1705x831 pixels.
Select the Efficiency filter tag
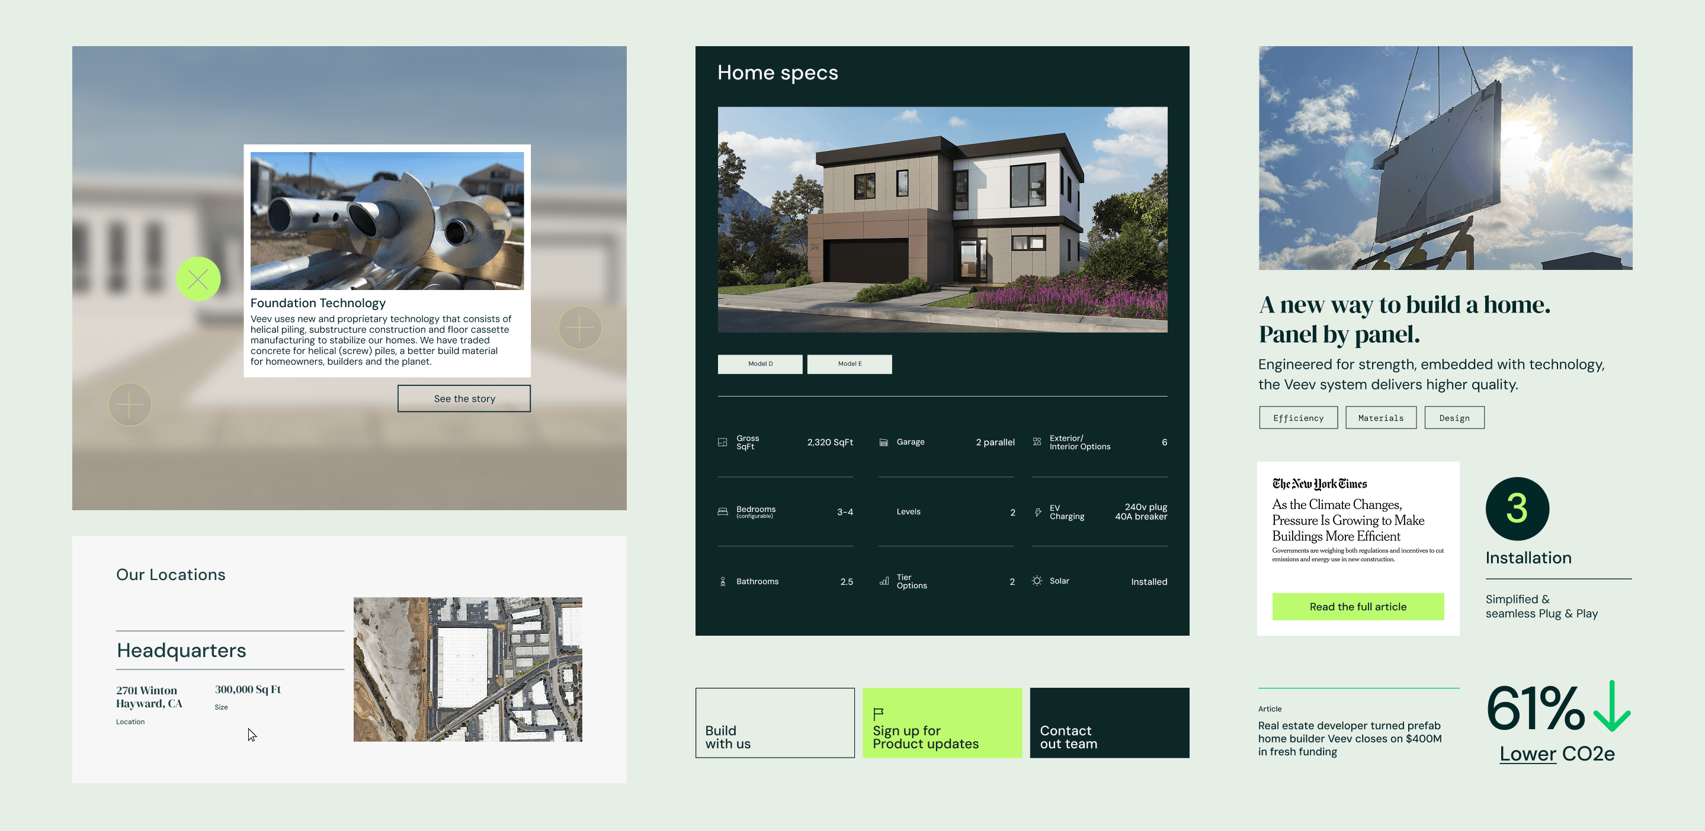click(1298, 418)
